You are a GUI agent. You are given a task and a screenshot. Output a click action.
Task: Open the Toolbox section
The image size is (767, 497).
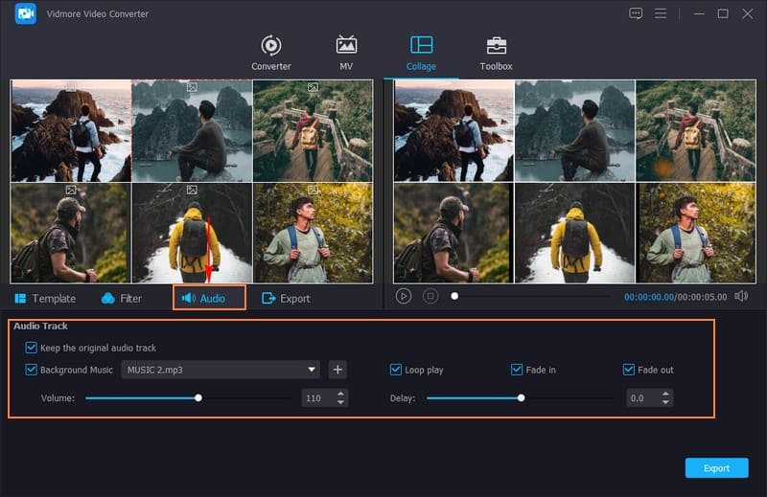[x=496, y=54]
